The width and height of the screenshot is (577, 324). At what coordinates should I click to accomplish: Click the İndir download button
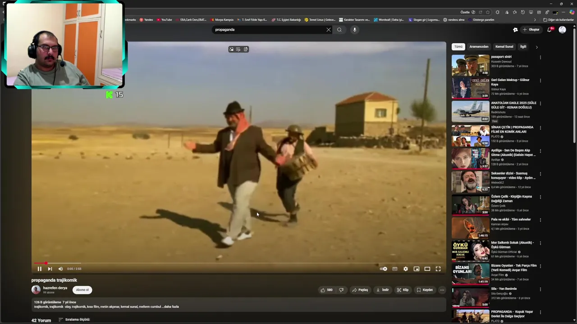[x=382, y=290]
